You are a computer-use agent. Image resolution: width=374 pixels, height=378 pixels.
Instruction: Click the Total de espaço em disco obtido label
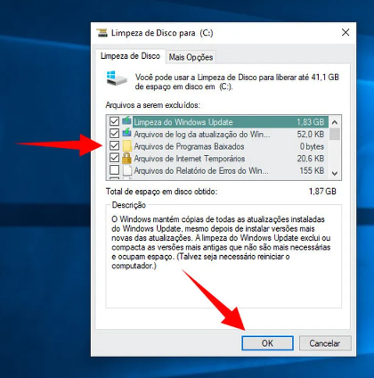tap(161, 192)
